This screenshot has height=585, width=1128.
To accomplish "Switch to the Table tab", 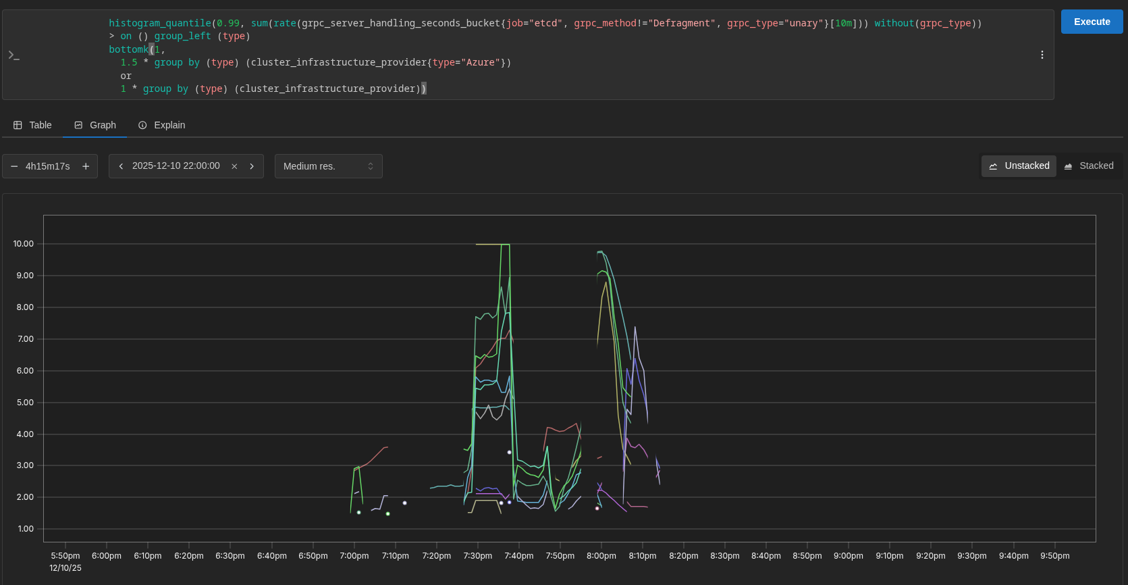I will (32, 125).
